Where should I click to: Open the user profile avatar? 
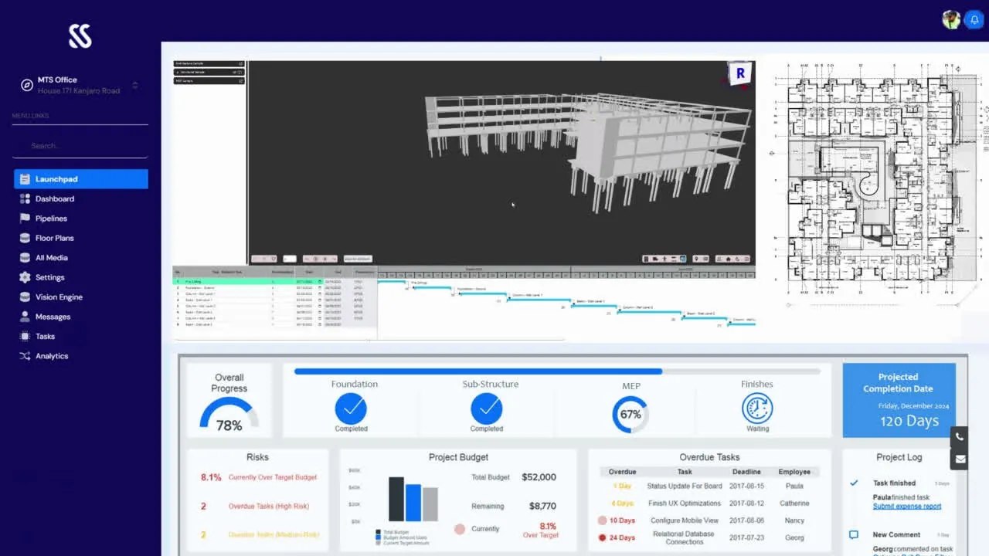951,20
